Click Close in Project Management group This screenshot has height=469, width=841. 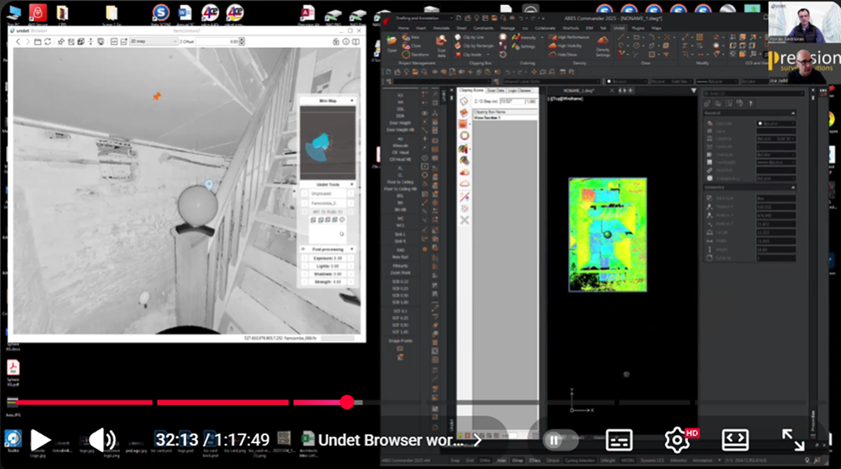tap(412, 46)
